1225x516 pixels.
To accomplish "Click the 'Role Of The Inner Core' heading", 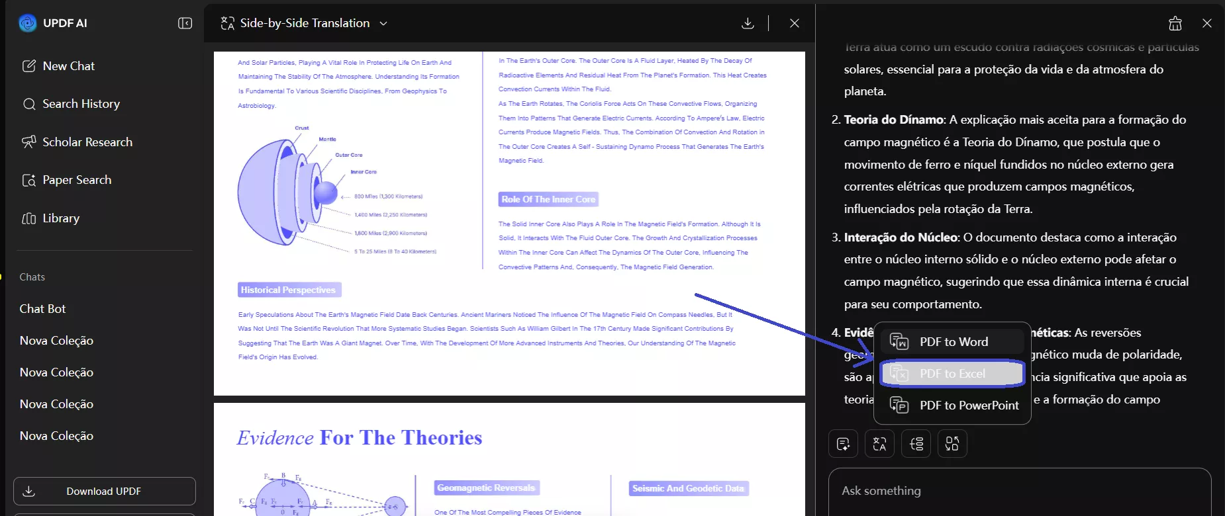I will pyautogui.click(x=549, y=199).
